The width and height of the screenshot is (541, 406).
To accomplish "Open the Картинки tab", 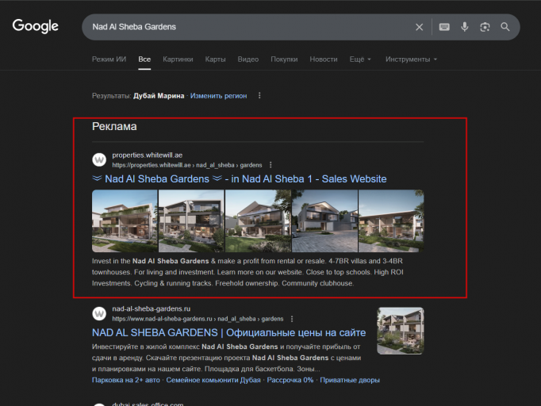I will (178, 59).
